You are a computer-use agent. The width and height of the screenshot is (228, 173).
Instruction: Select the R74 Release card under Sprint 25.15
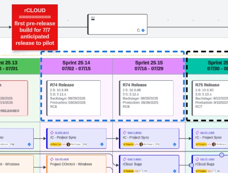146,98
